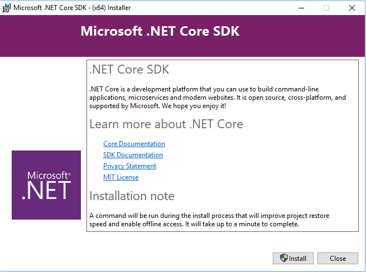Click the purple header banner

click(182, 36)
